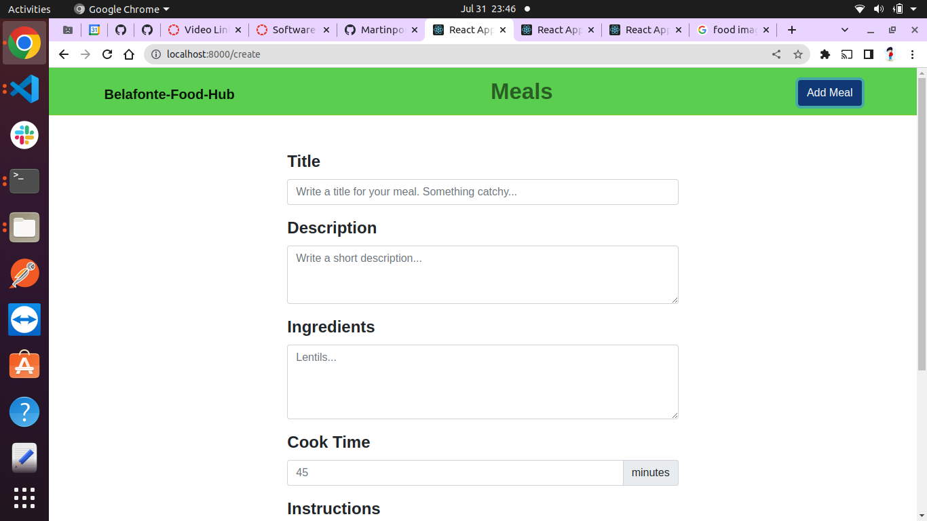Click the Belafonte-Food-Hub brand link
Screen dimensions: 927x521
click(x=169, y=94)
